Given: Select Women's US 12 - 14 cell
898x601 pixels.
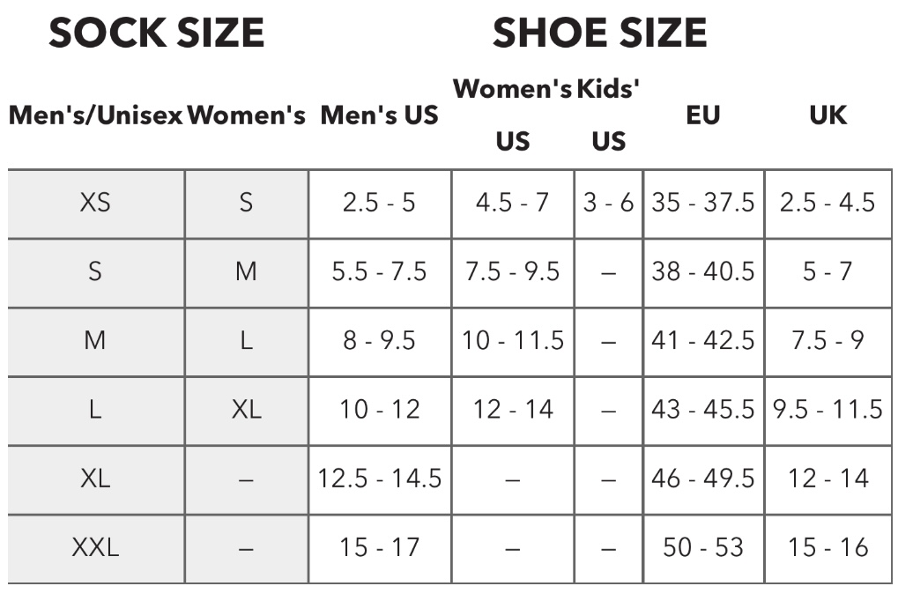Looking at the screenshot, I should 512,410.
